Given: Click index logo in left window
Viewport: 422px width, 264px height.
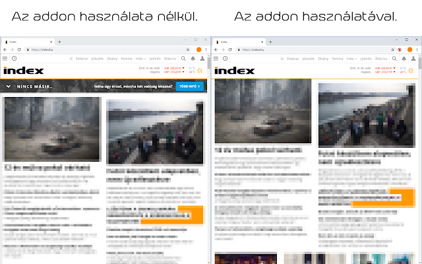Looking at the screenshot, I should point(24,71).
